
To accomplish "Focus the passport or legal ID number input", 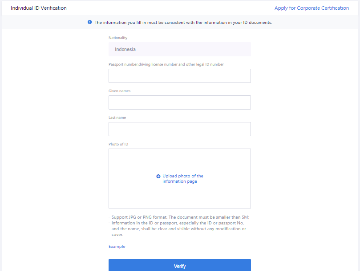I will tap(180, 76).
